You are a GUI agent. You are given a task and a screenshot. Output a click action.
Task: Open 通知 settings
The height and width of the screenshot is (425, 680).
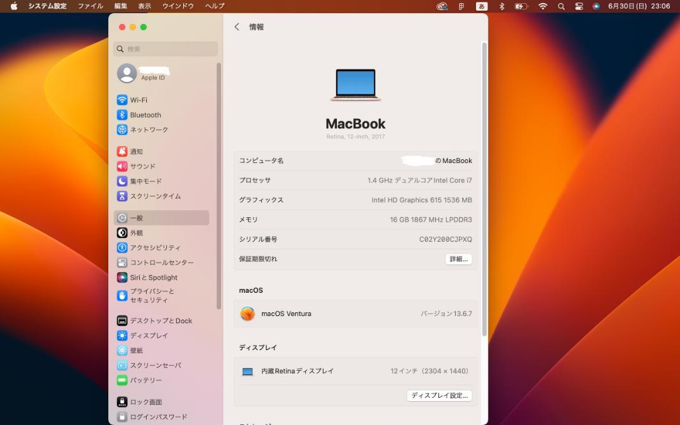161,151
